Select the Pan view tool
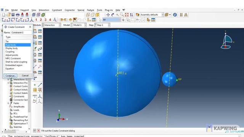244x137 pixels. tap(108, 15)
